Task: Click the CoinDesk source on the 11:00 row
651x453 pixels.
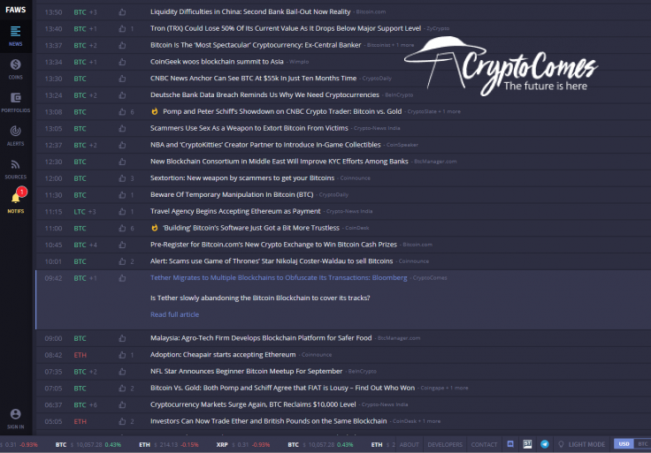Action: point(357,228)
